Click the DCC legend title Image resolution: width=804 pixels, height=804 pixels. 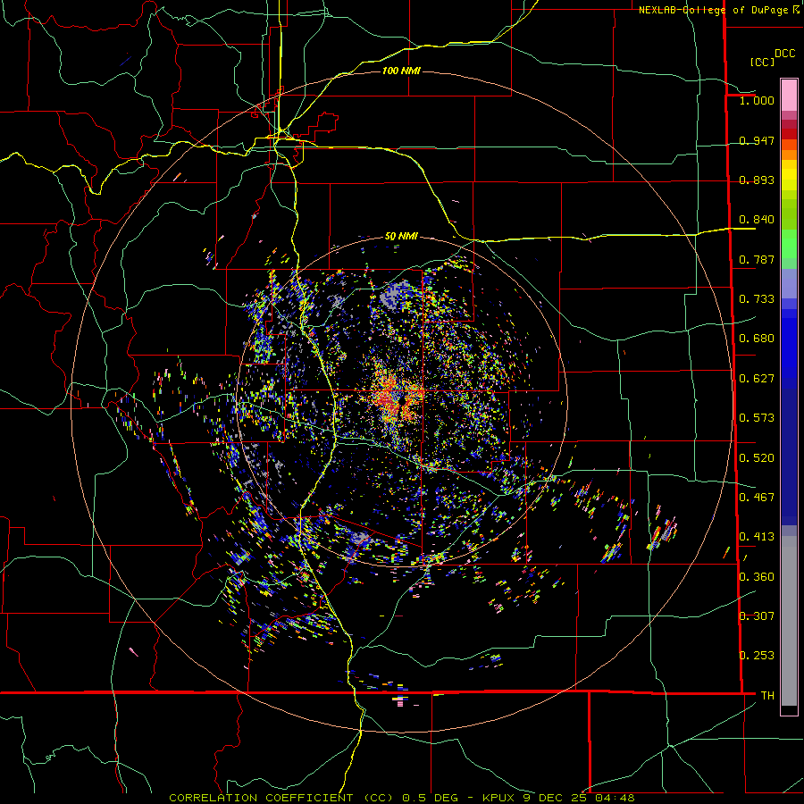click(785, 54)
